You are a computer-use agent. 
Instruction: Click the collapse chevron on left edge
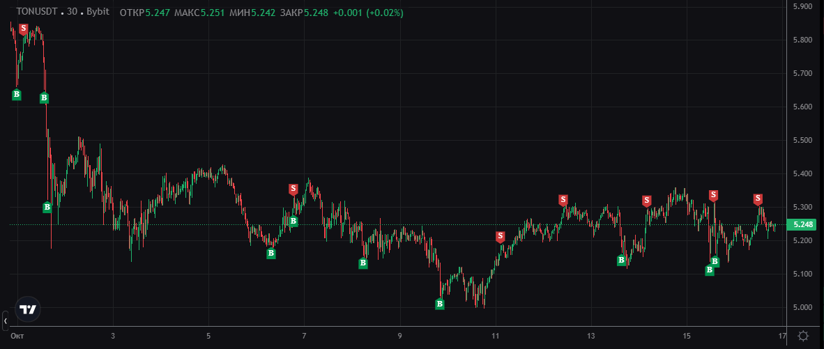click(6, 320)
